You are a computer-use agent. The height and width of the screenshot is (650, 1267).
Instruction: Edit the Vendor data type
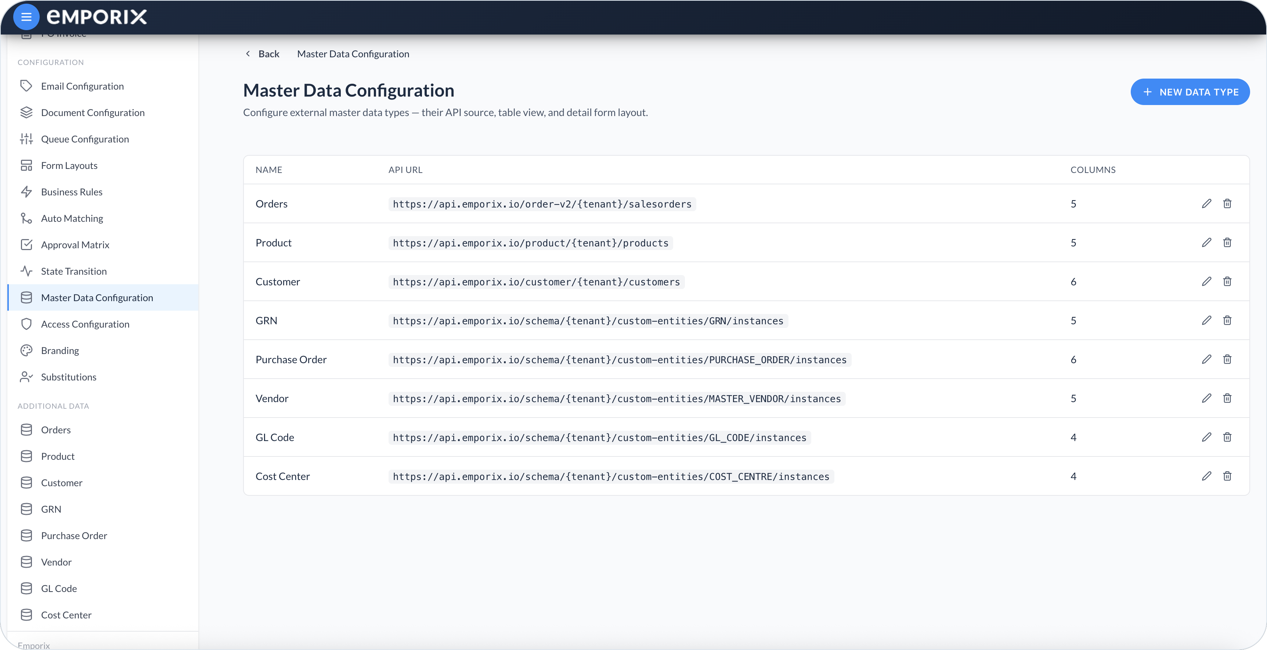click(x=1206, y=398)
